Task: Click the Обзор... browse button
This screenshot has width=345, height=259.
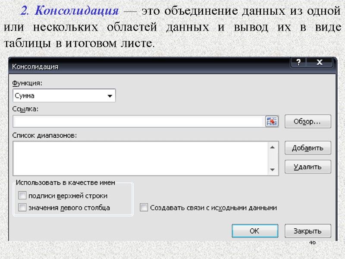Action: (307, 121)
